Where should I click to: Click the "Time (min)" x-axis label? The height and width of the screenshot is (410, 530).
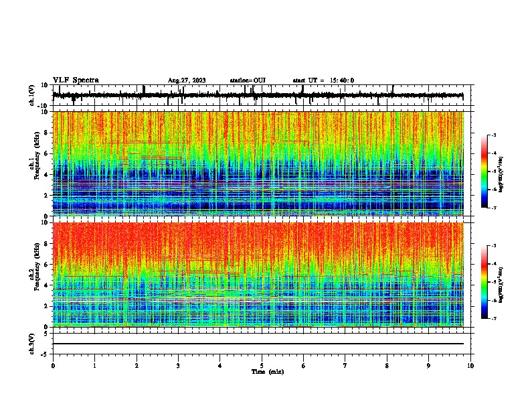(x=268, y=372)
